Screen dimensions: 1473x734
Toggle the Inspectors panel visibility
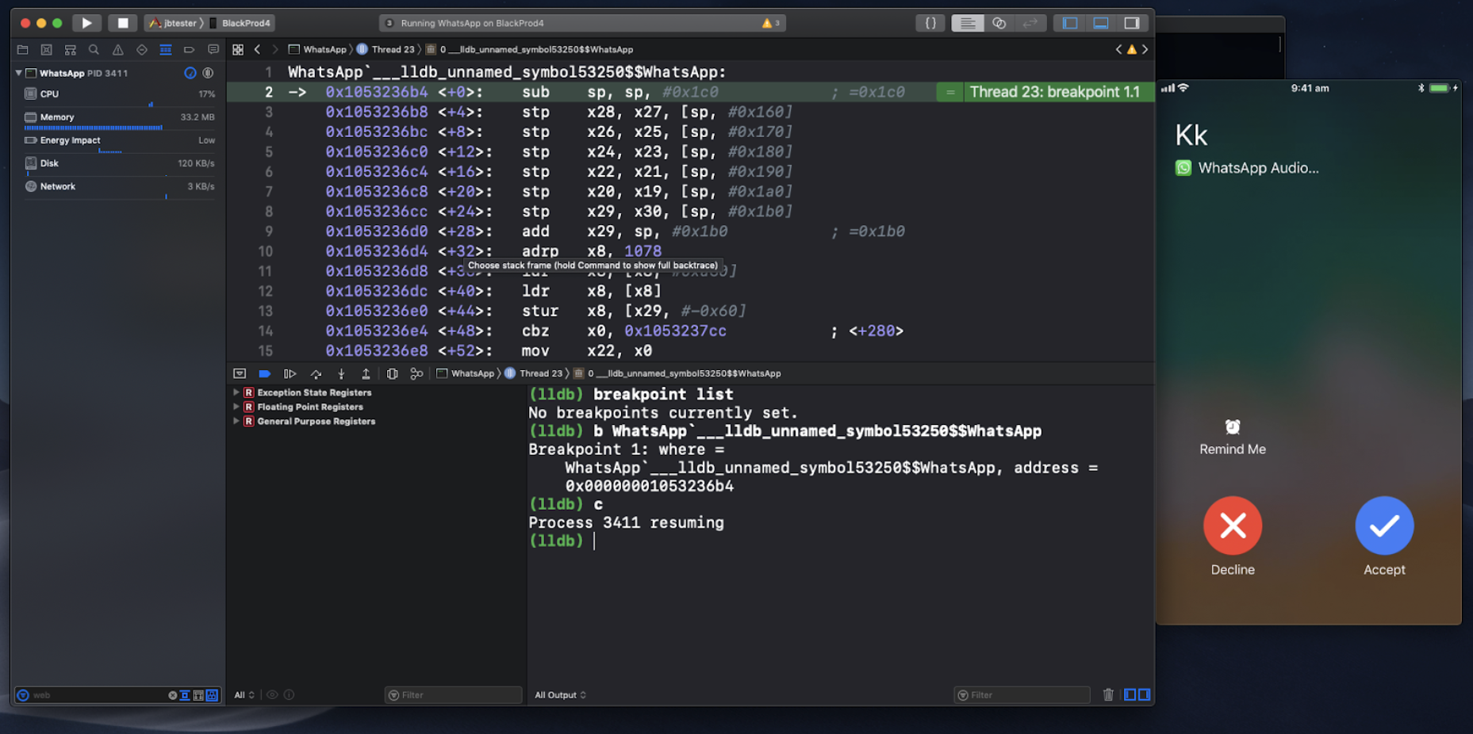click(x=1132, y=23)
